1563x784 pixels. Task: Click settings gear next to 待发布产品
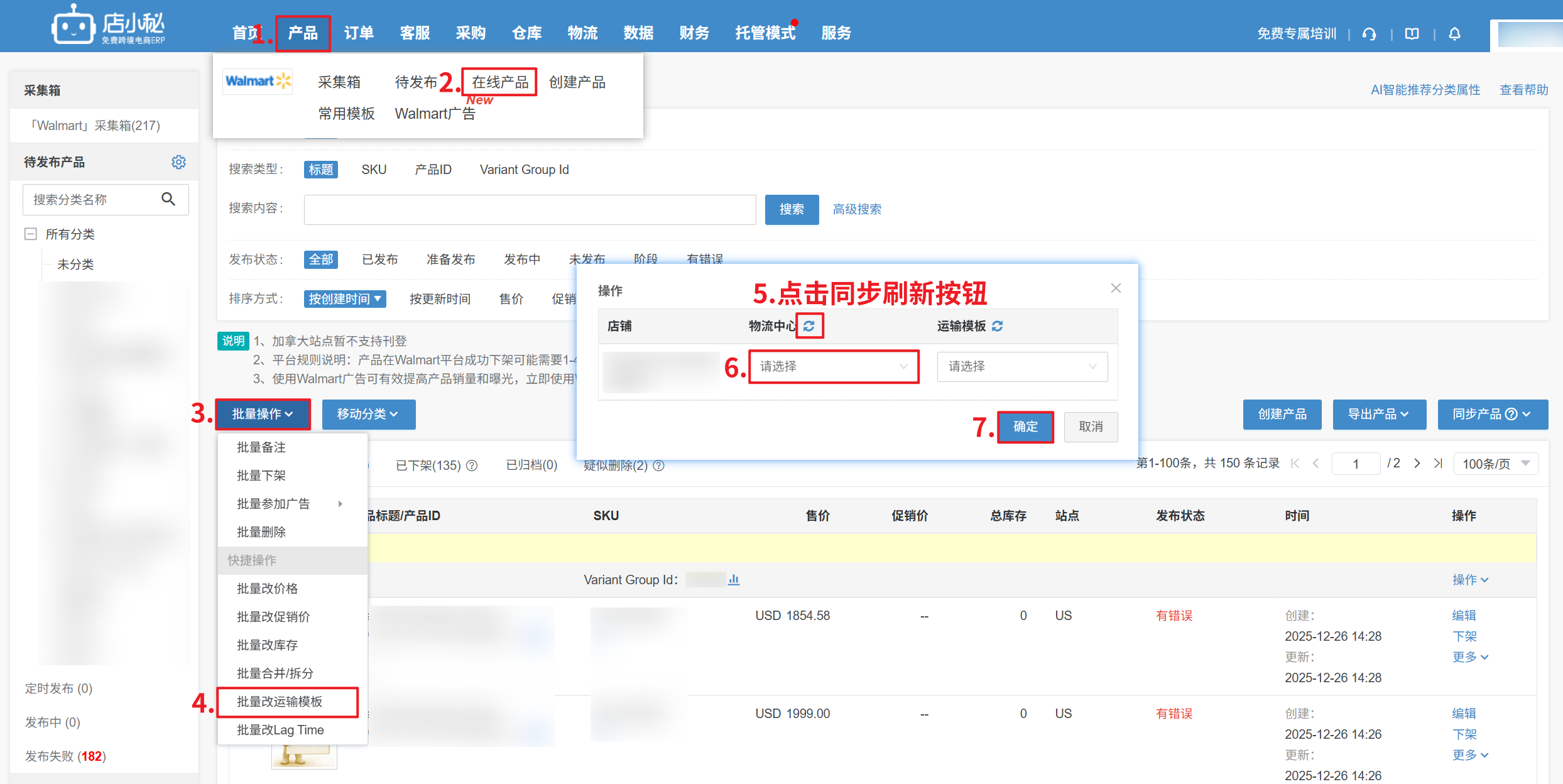tap(178, 162)
